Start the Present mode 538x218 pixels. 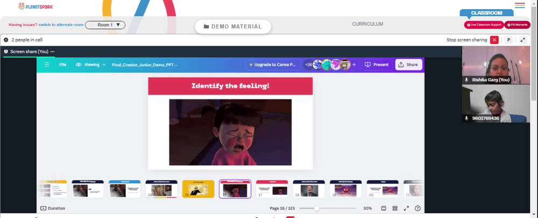point(377,64)
